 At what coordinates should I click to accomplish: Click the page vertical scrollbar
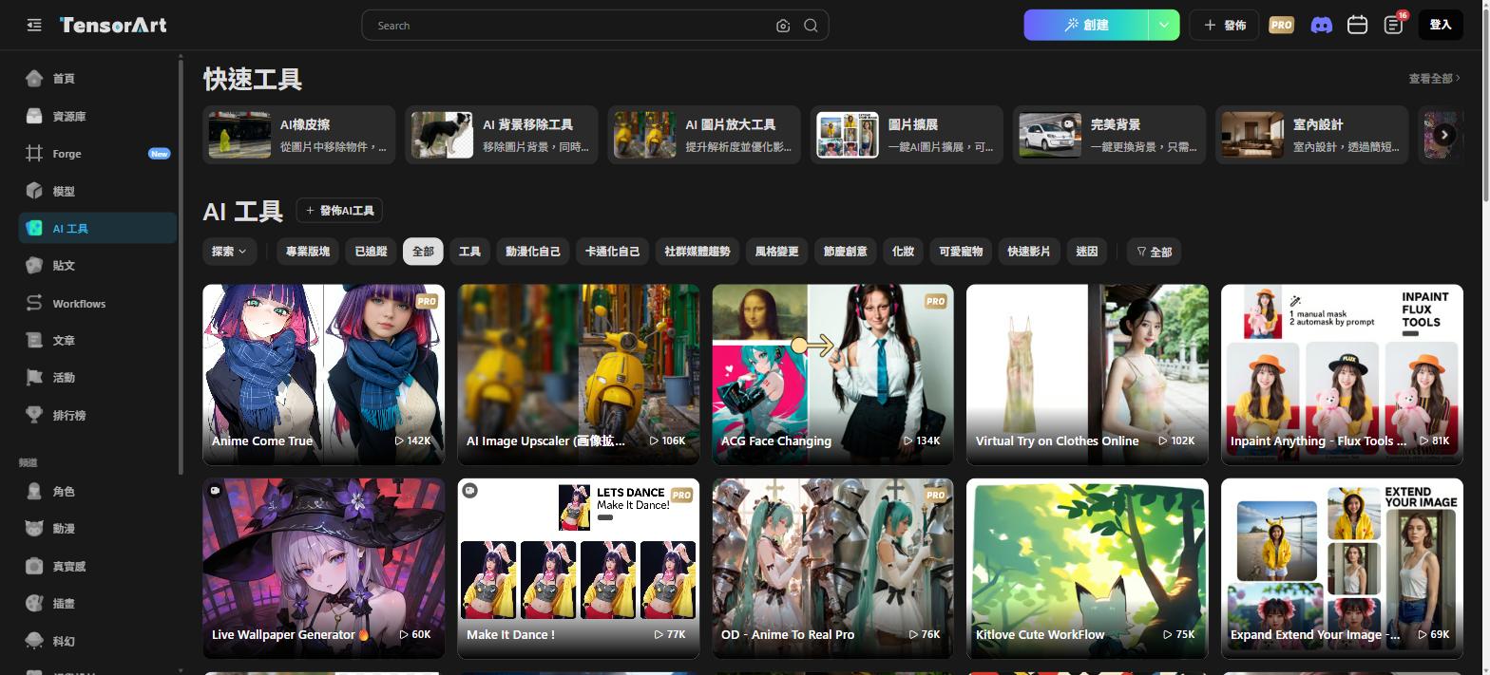tap(1484, 104)
